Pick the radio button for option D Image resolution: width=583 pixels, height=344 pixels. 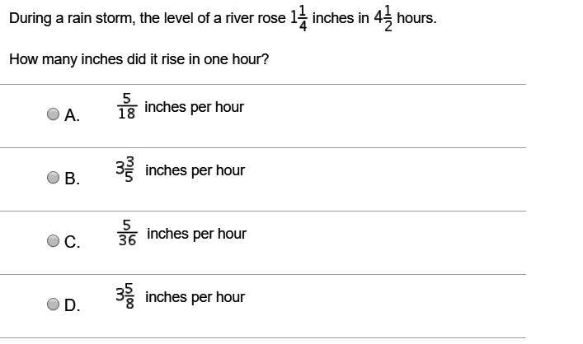coord(54,305)
